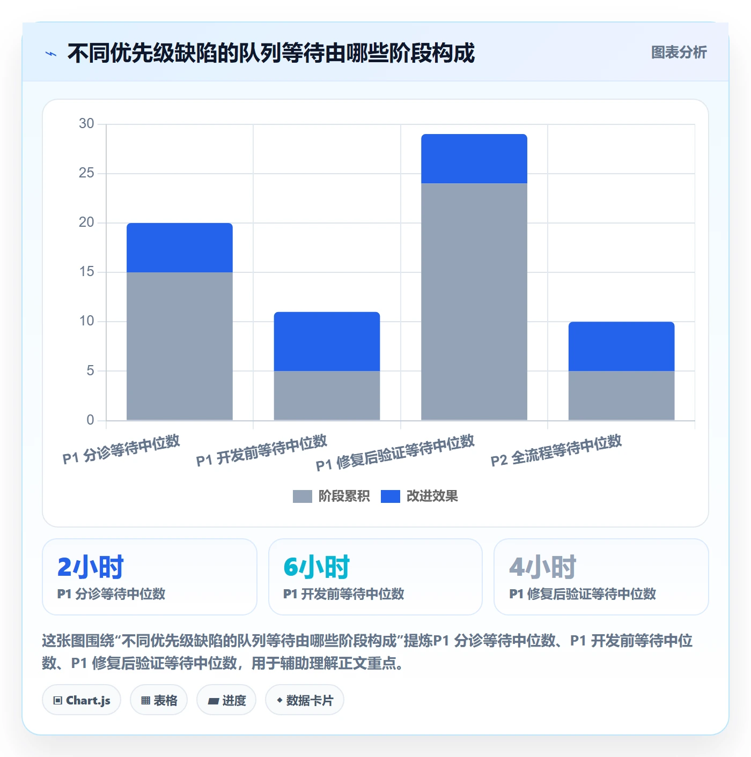
Task: Click the Chart.js tag
Action: tap(82, 700)
